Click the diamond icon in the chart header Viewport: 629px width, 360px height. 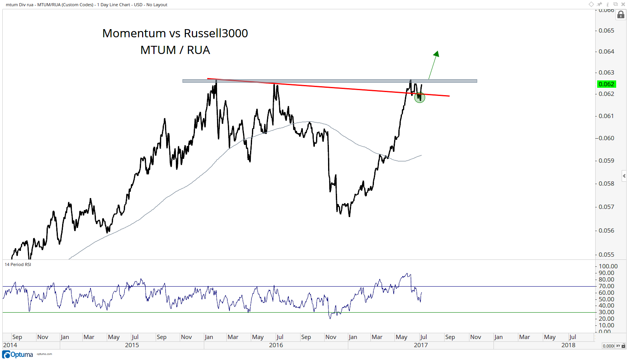(x=591, y=4)
